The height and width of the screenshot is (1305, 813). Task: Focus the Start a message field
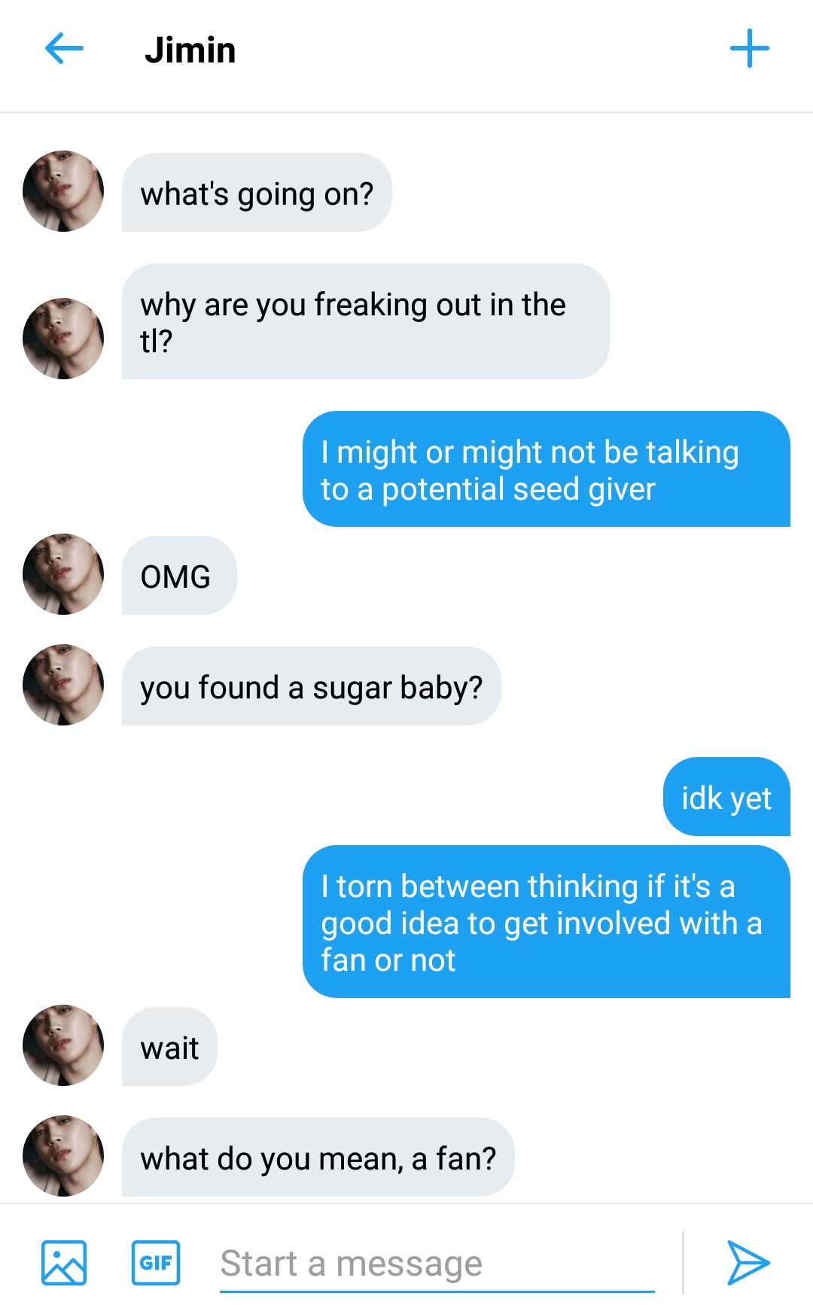437,1264
